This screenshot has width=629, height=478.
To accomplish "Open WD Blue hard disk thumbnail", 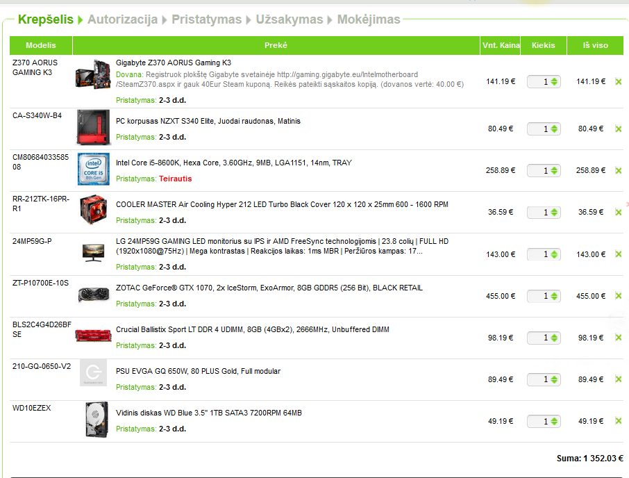I will [97, 420].
